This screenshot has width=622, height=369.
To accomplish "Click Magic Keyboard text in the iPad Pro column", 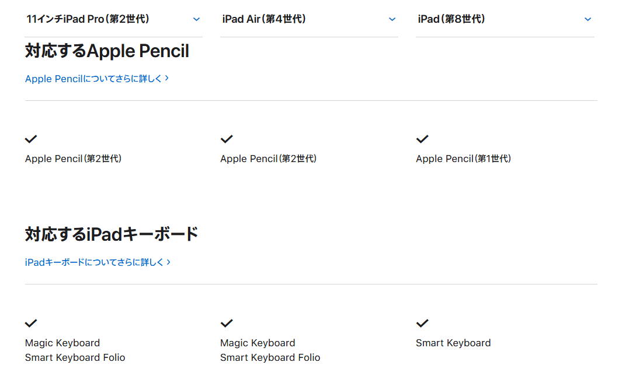I will (62, 343).
